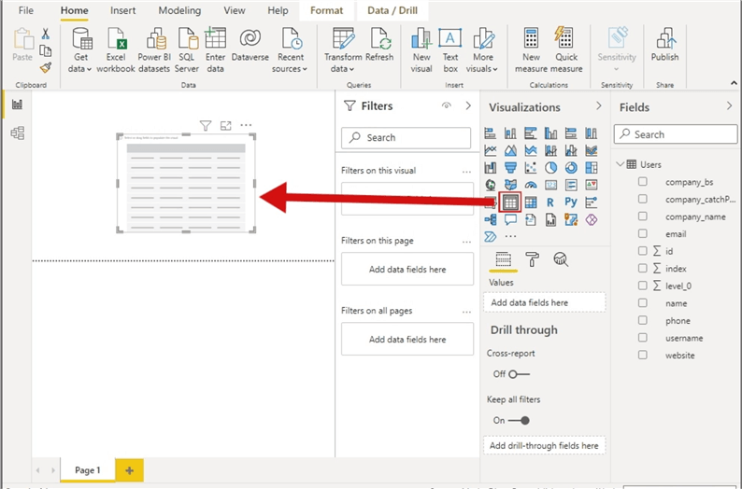Open the Modeling ribbon tab
742x489 pixels.
[179, 10]
